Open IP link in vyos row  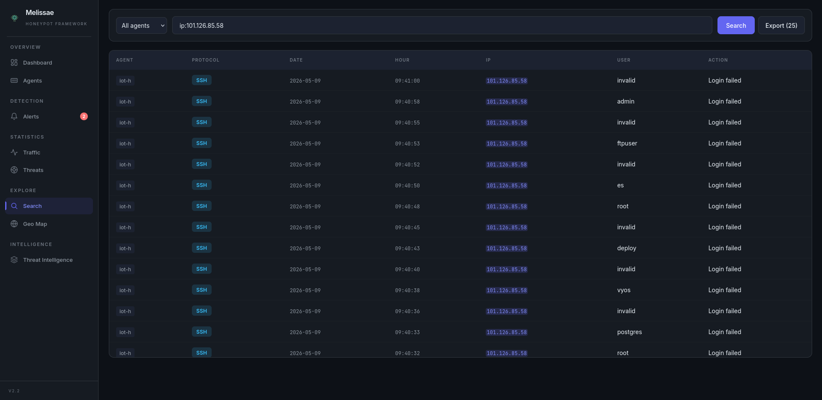click(507, 290)
